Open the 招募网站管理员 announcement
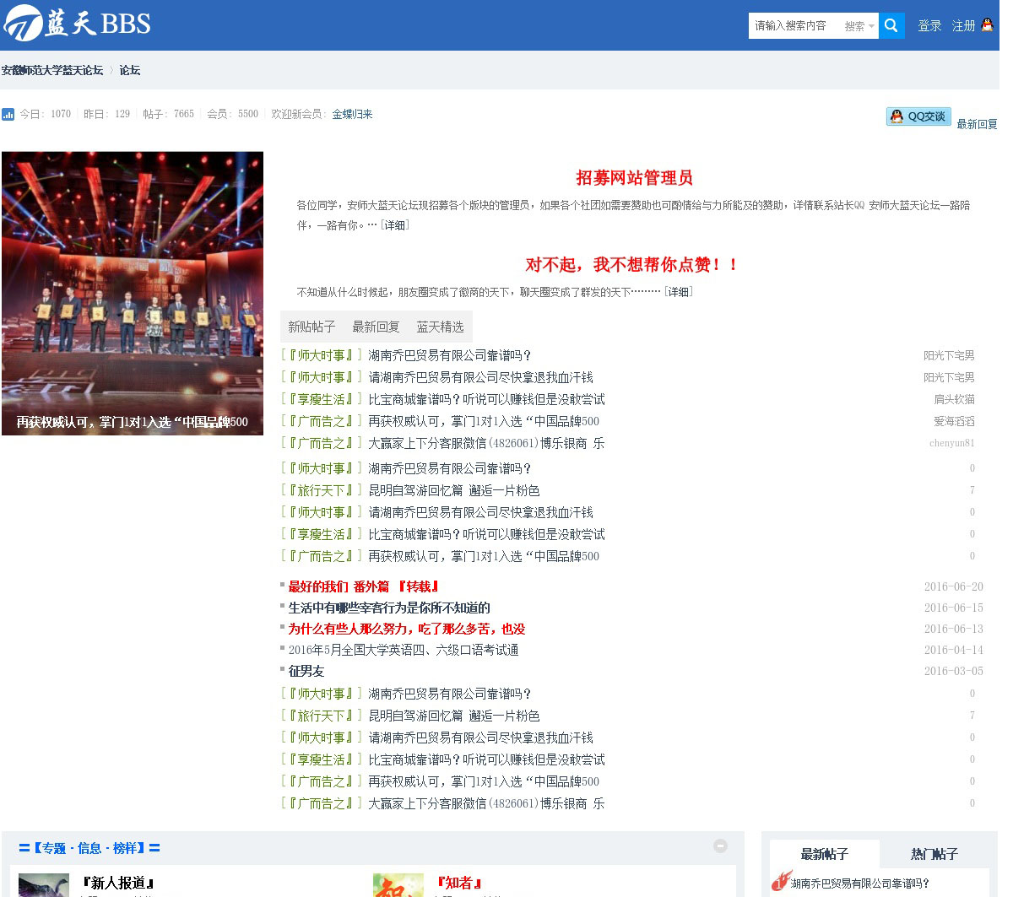This screenshot has width=1013, height=897. (x=634, y=177)
